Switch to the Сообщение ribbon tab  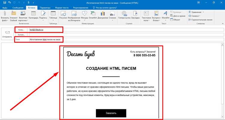[18, 8]
